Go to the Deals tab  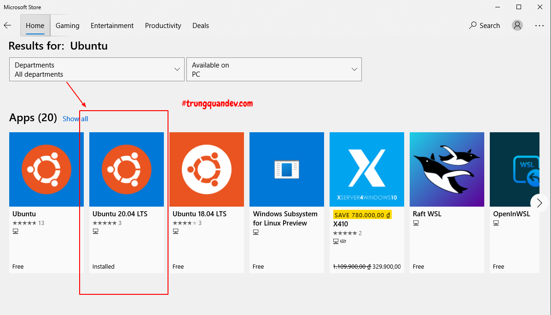[x=201, y=26]
